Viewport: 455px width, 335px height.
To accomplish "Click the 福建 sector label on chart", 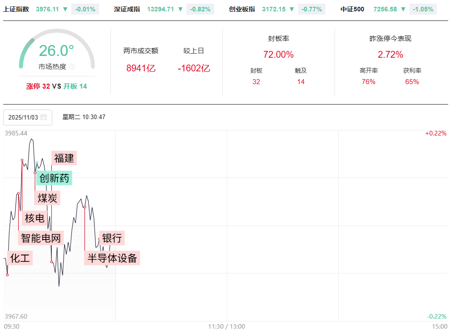I will pos(64,158).
